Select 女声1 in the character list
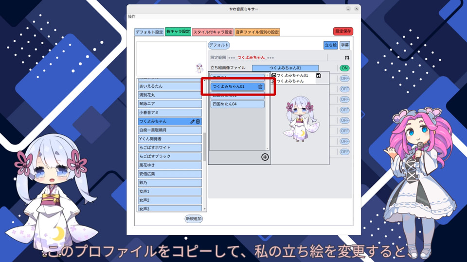The width and height of the screenshot is (467, 262). (x=170, y=191)
